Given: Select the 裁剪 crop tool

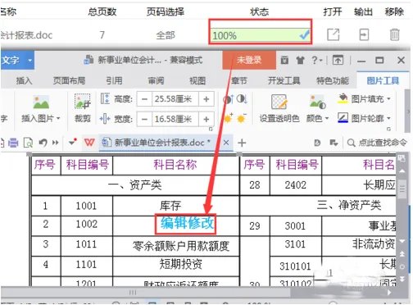Looking at the screenshot, I should tap(83, 102).
